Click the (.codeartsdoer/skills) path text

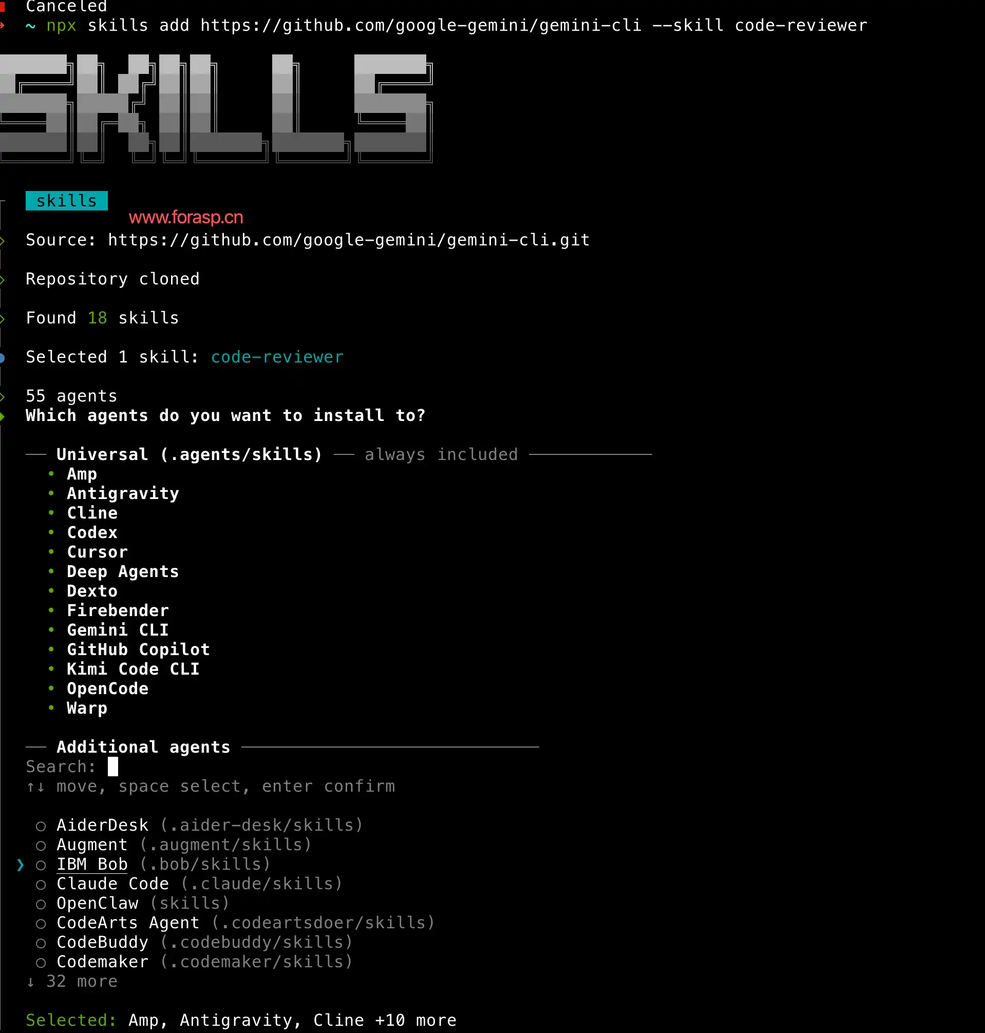coord(323,923)
